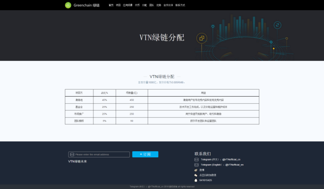Click envelope icon beside Telegram (English)
Viewport: 324px width, 189px height.
point(197,165)
